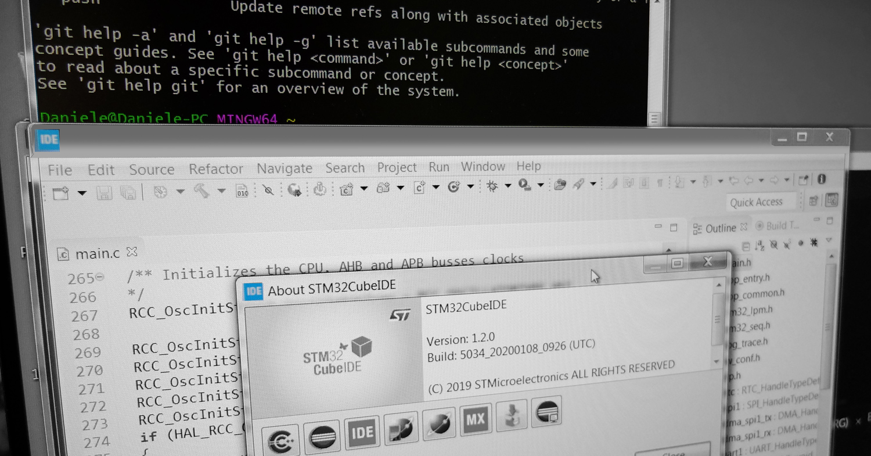Click the build configuration toolbar icon
The image size is (871, 456).
(160, 192)
